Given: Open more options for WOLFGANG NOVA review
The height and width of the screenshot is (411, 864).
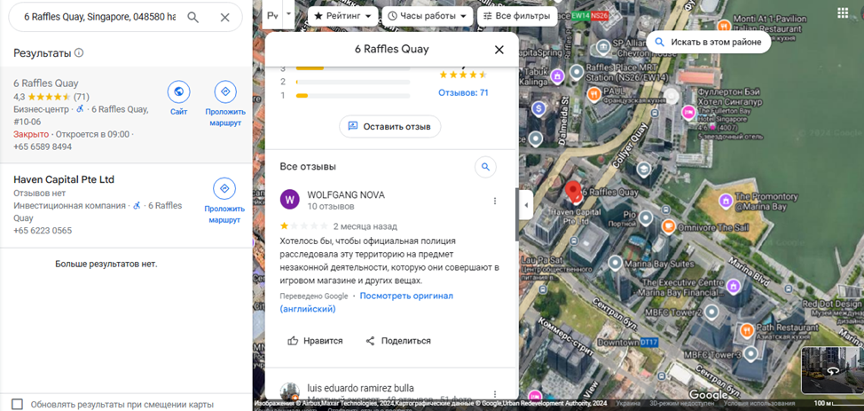Looking at the screenshot, I should 495,201.
